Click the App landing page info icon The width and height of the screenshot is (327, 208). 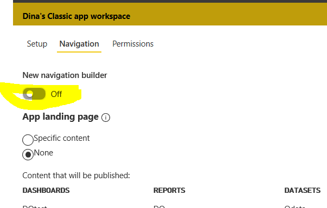coord(106,118)
